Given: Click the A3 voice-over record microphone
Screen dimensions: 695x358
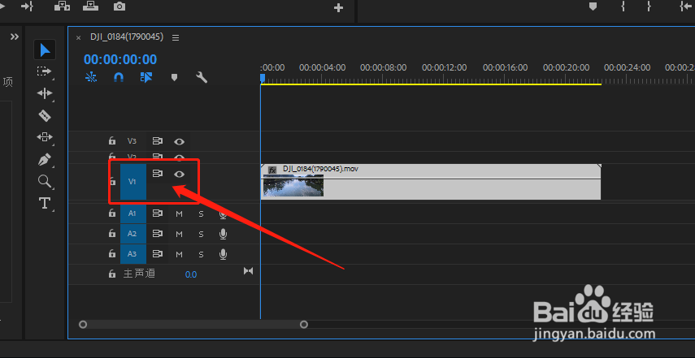Looking at the screenshot, I should (x=224, y=254).
